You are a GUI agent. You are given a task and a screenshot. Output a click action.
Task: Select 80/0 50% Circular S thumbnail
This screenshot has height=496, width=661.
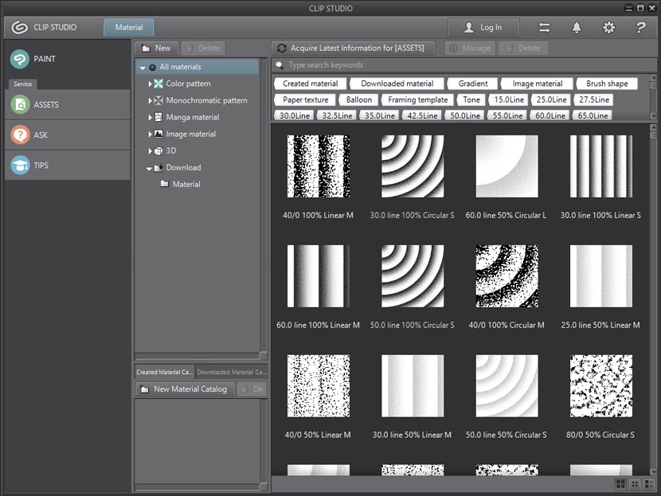pyautogui.click(x=600, y=386)
